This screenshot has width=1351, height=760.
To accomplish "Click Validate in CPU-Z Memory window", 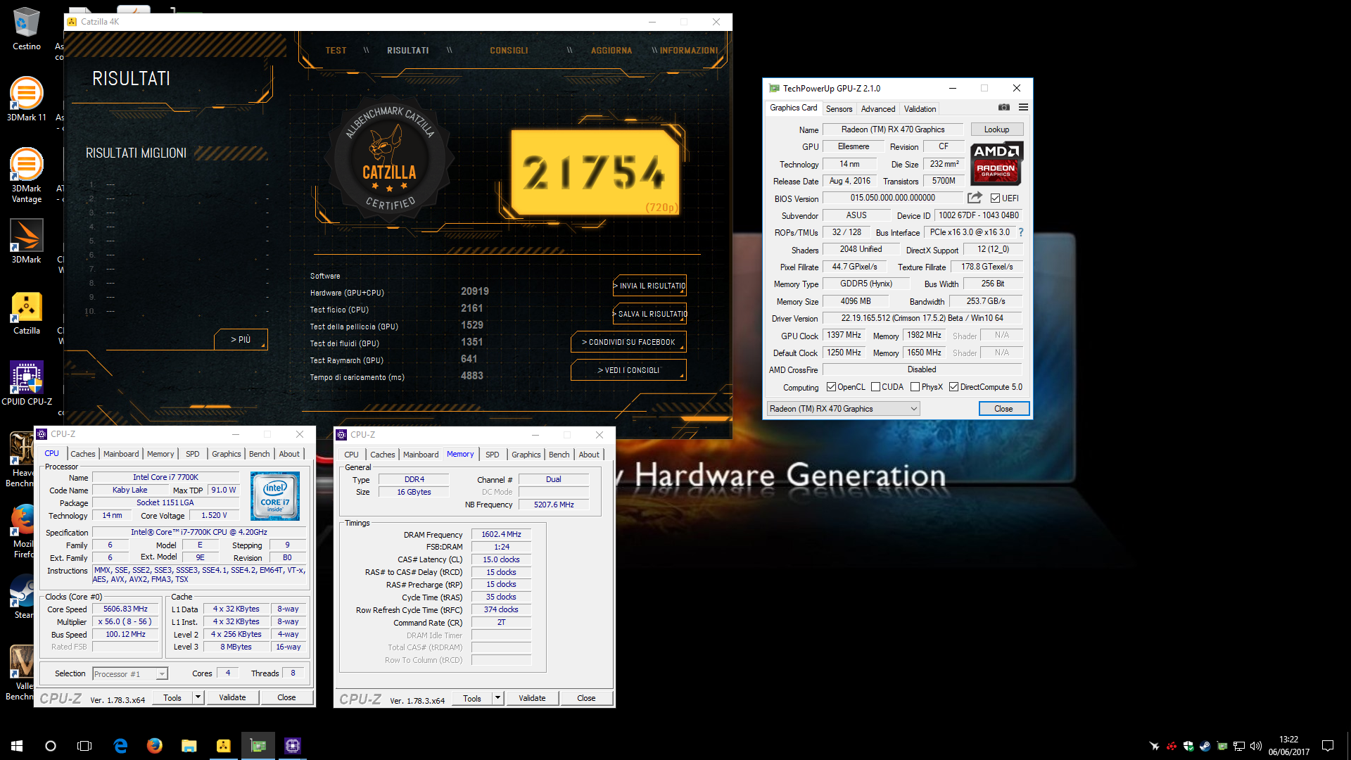I will (532, 698).
